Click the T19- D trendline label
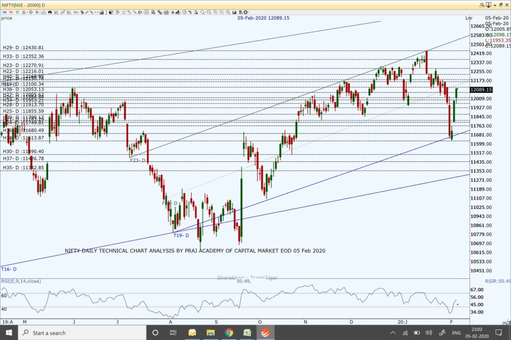 [x=181, y=235]
